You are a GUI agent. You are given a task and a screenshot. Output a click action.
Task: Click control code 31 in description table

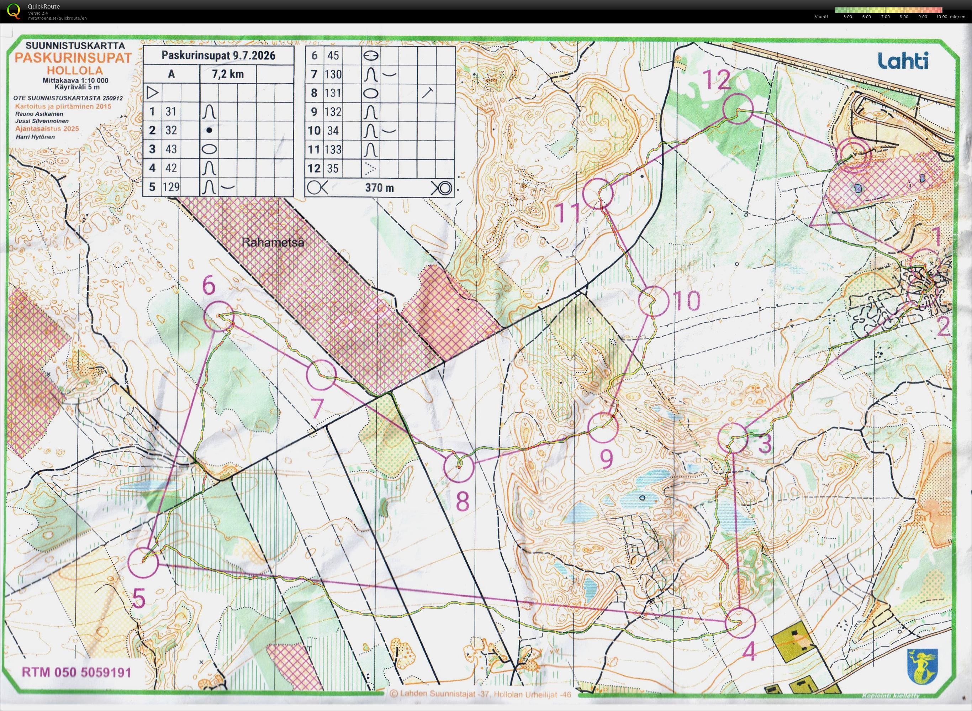[171, 111]
